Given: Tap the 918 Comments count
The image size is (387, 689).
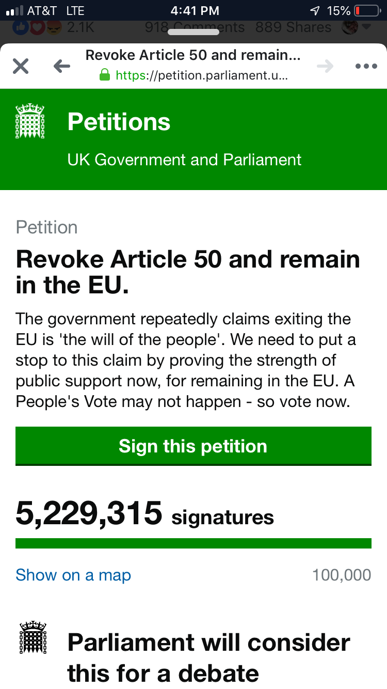Looking at the screenshot, I should [x=195, y=27].
